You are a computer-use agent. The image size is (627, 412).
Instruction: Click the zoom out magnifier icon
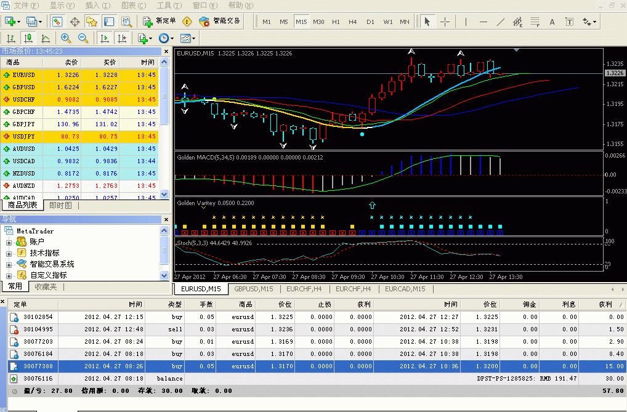pyautogui.click(x=83, y=38)
